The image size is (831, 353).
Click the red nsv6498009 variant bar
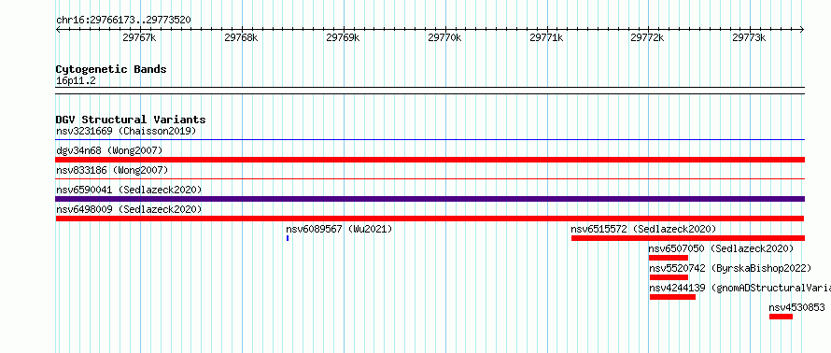coord(430,219)
